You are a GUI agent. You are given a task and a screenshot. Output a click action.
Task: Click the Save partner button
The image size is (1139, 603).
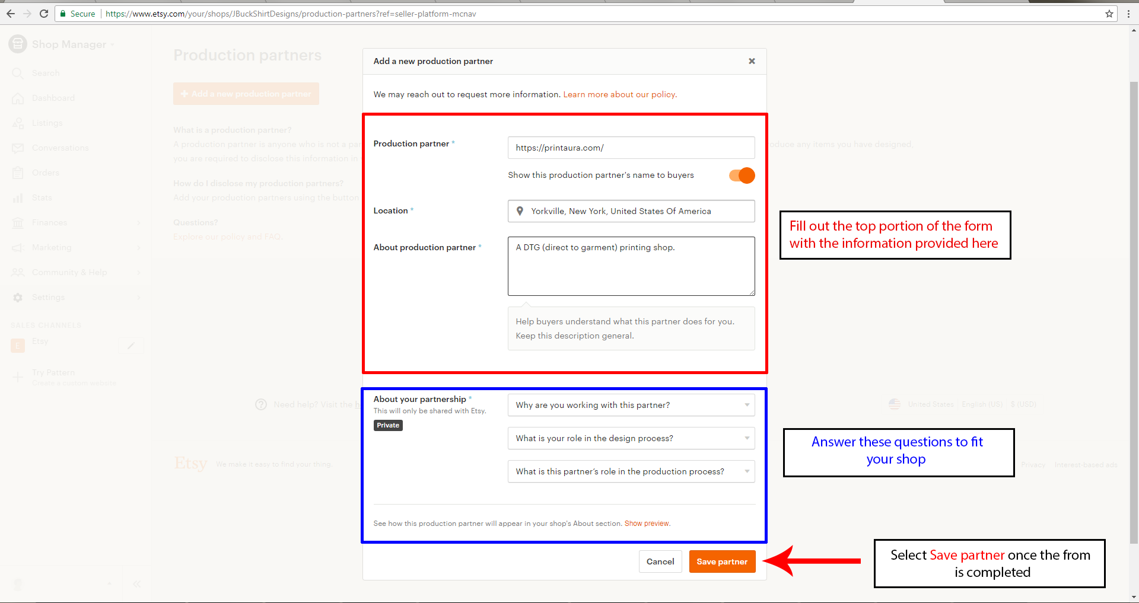[x=722, y=561]
